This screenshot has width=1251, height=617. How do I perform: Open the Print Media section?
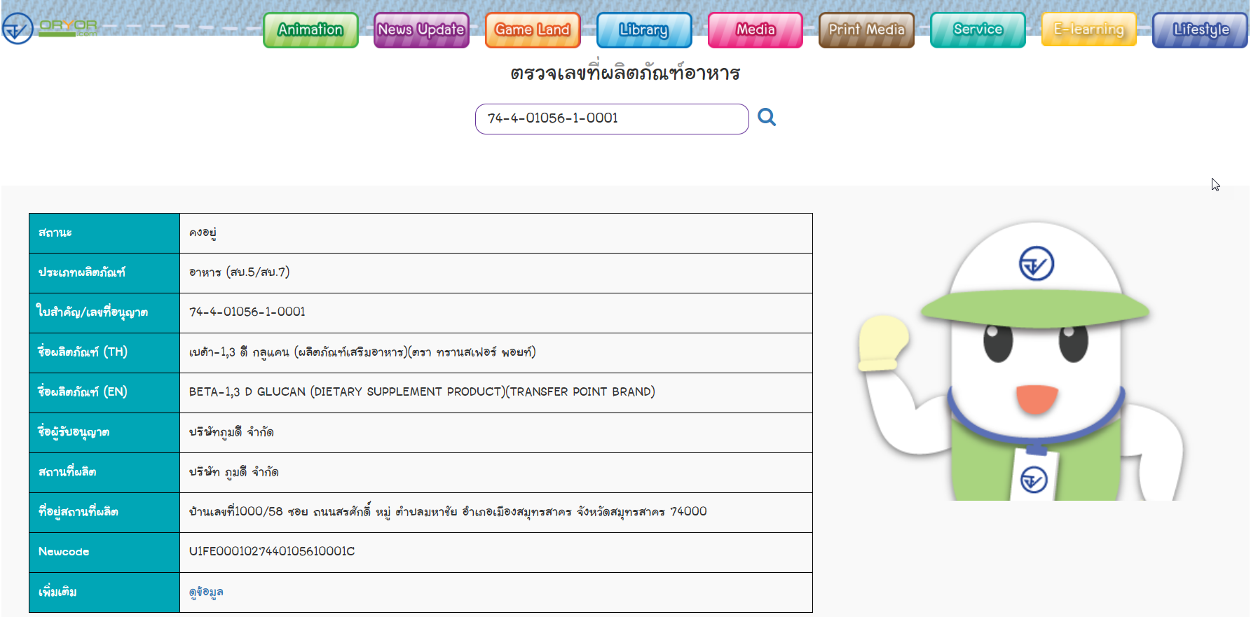(866, 30)
